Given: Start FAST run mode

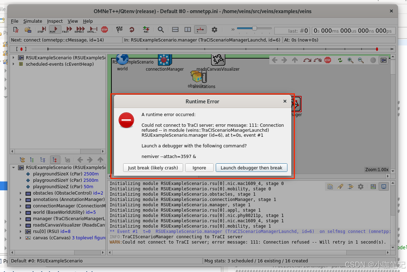Looking at the screenshot, I should pos(67,29).
